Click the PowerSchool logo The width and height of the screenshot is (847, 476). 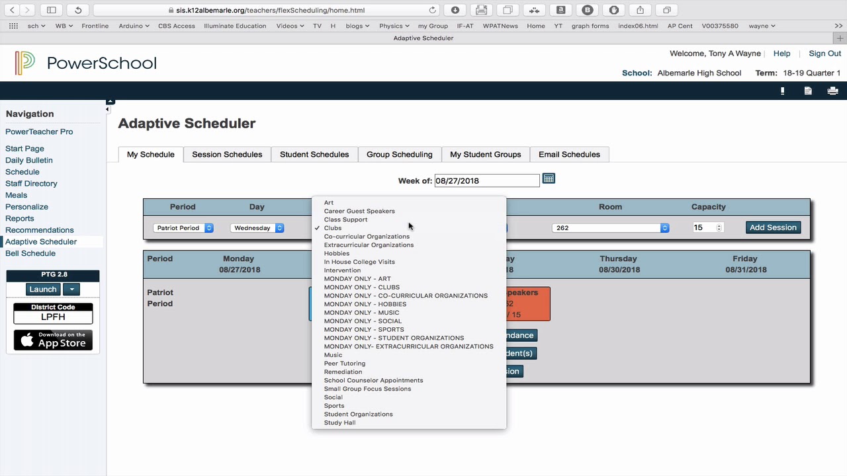(x=85, y=63)
